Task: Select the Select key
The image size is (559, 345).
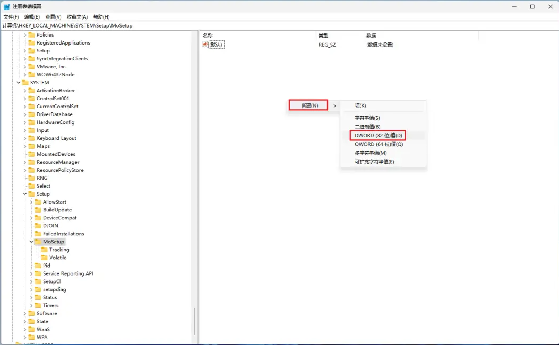Action: [44, 186]
